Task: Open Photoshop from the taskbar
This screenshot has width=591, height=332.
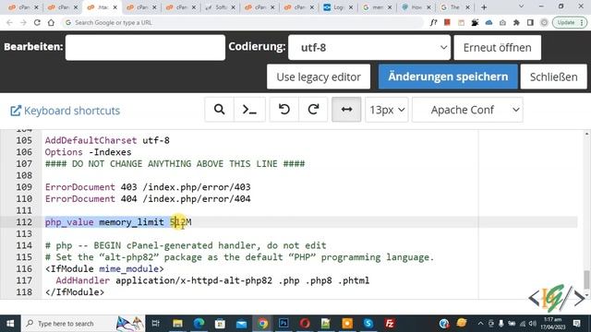Action: pos(283,324)
